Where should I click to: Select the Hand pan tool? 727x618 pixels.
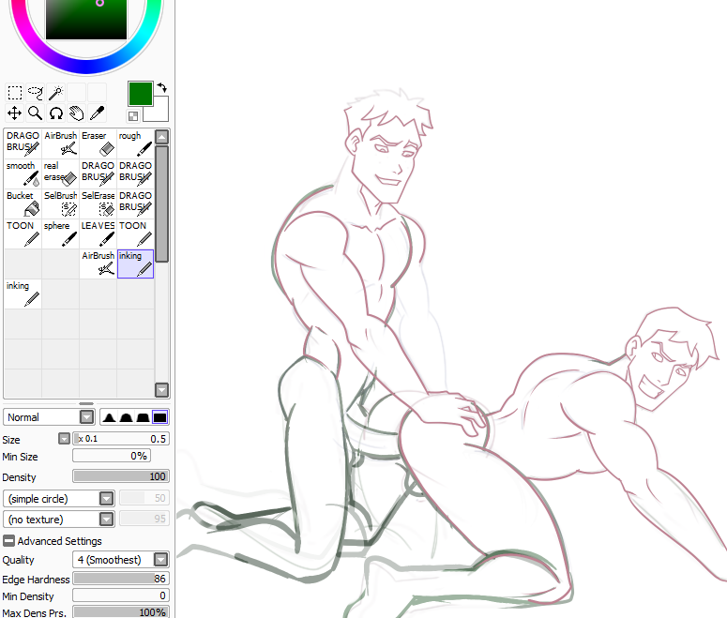pyautogui.click(x=76, y=113)
